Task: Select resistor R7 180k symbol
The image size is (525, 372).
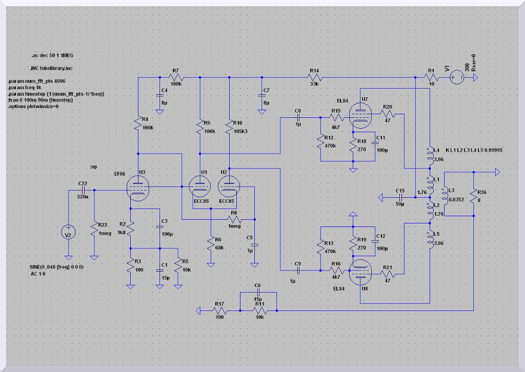Action: pos(175,78)
